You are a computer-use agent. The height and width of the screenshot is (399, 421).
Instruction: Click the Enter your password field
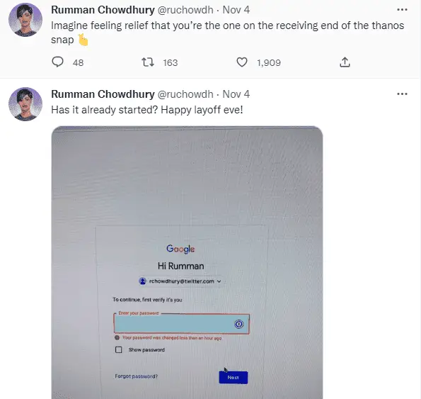pos(182,324)
